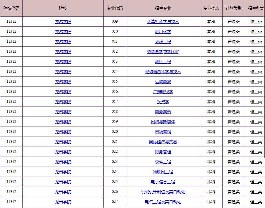Open the 网络与新媒体 major link
The width and height of the screenshot is (265, 208).
[x=163, y=122]
